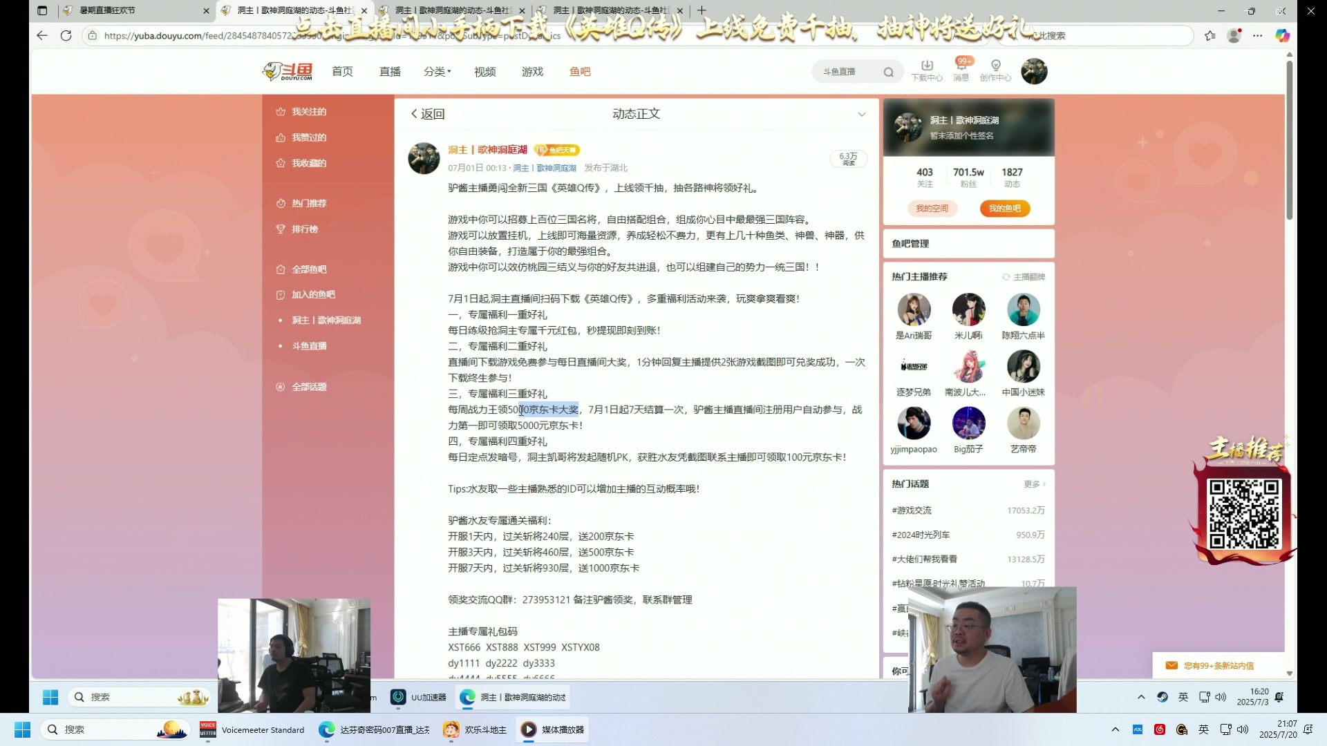1327x746 pixels.
Task: Click the search magnifier in Douyu header
Action: click(x=888, y=72)
